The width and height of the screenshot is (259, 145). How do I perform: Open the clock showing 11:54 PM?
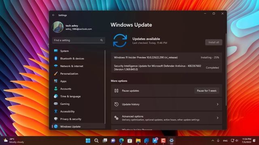click(x=246, y=141)
